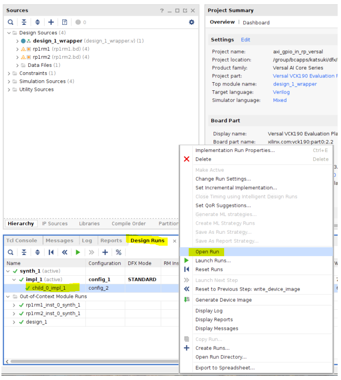The height and width of the screenshot is (380, 341).
Task: Open Versal VCK190 Evaluation project part link
Action: tap(305, 76)
